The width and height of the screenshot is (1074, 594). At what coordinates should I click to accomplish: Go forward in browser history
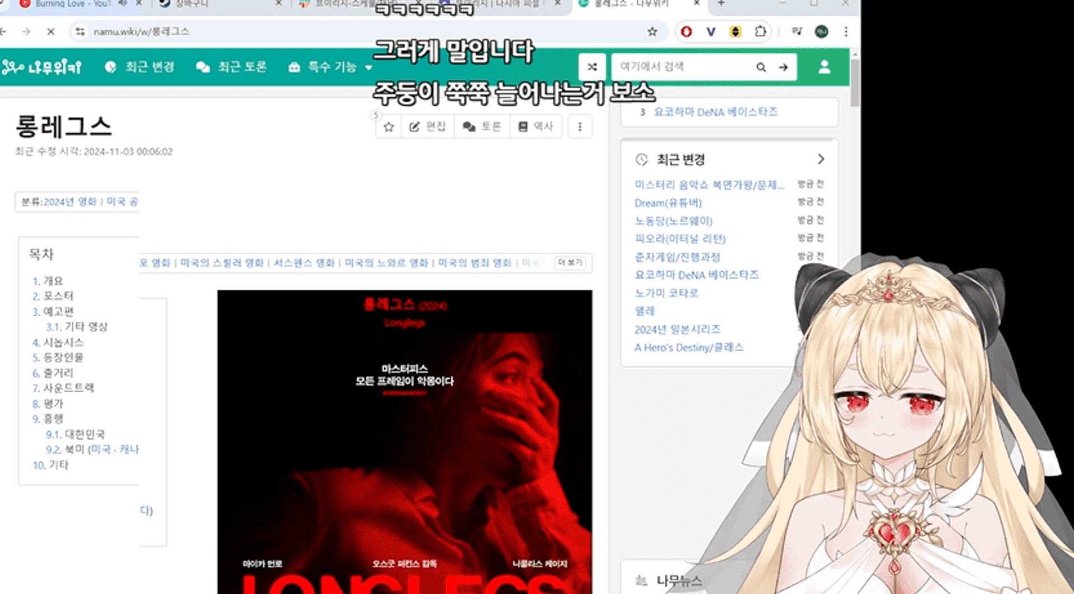[26, 32]
